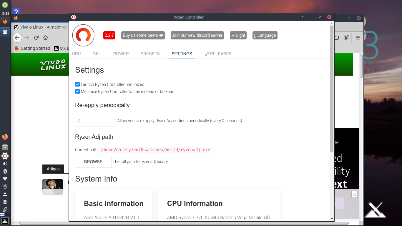
Task: Go to the Firefox home page
Action: (x=46, y=38)
